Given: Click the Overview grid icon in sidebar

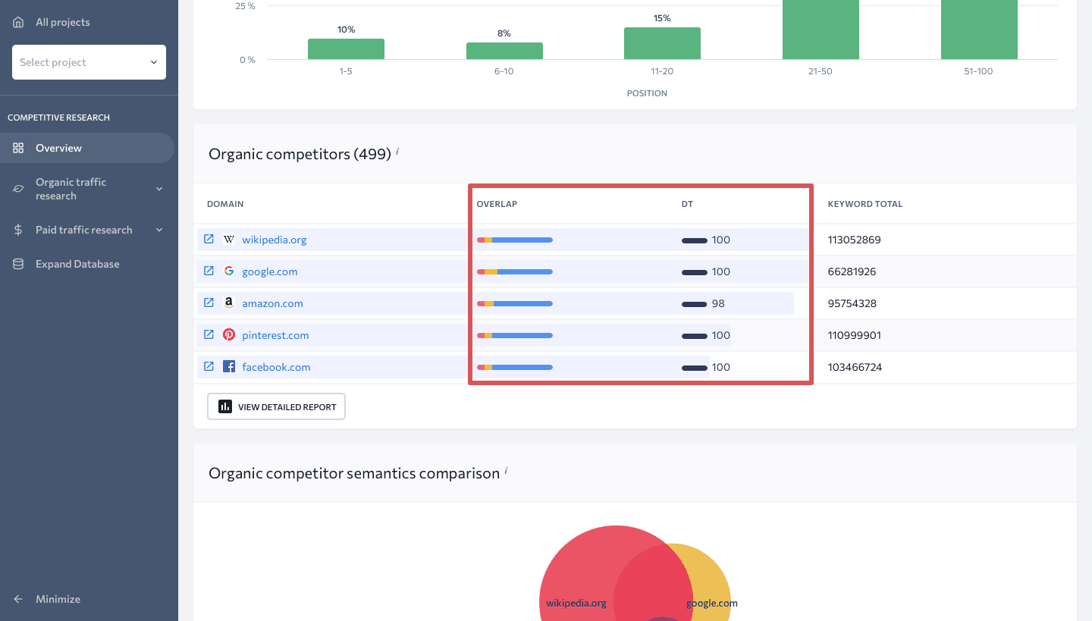Looking at the screenshot, I should tap(18, 148).
